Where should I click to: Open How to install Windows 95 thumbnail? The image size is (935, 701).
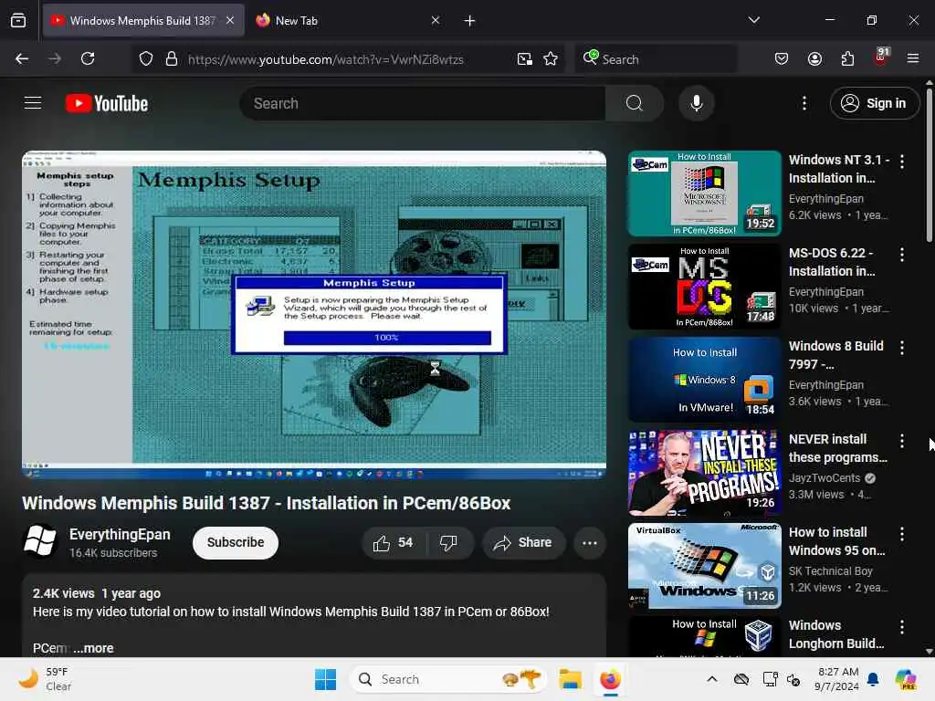click(704, 566)
